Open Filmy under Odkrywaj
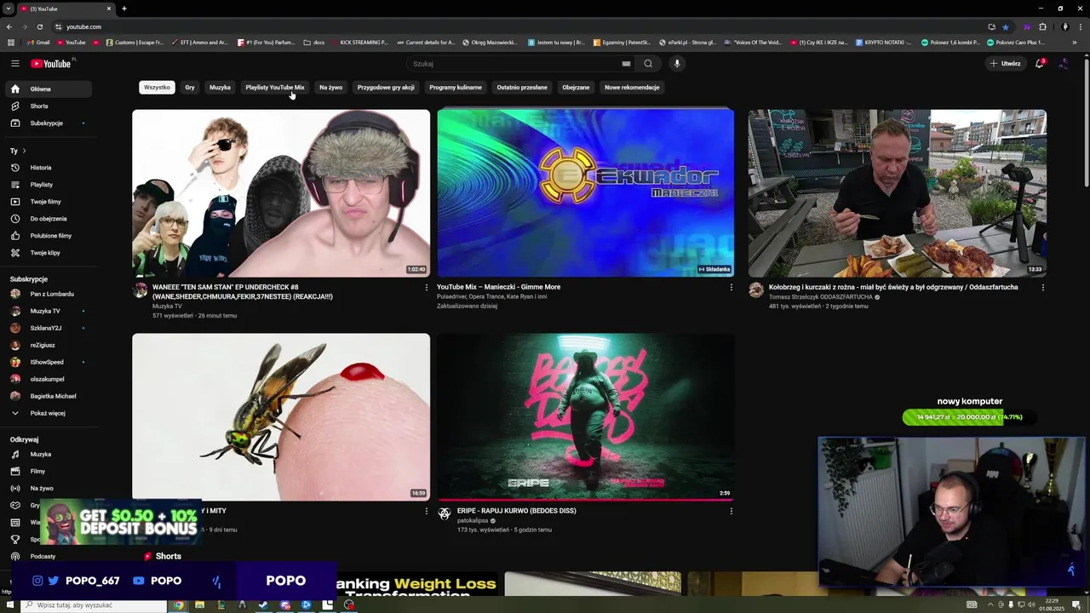Screen dimensions: 1090x613 click(48, 471)
